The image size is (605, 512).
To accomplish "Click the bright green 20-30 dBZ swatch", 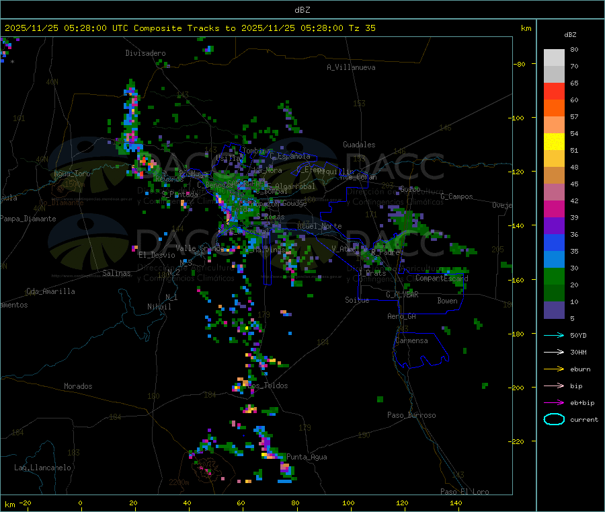I will pyautogui.click(x=554, y=276).
